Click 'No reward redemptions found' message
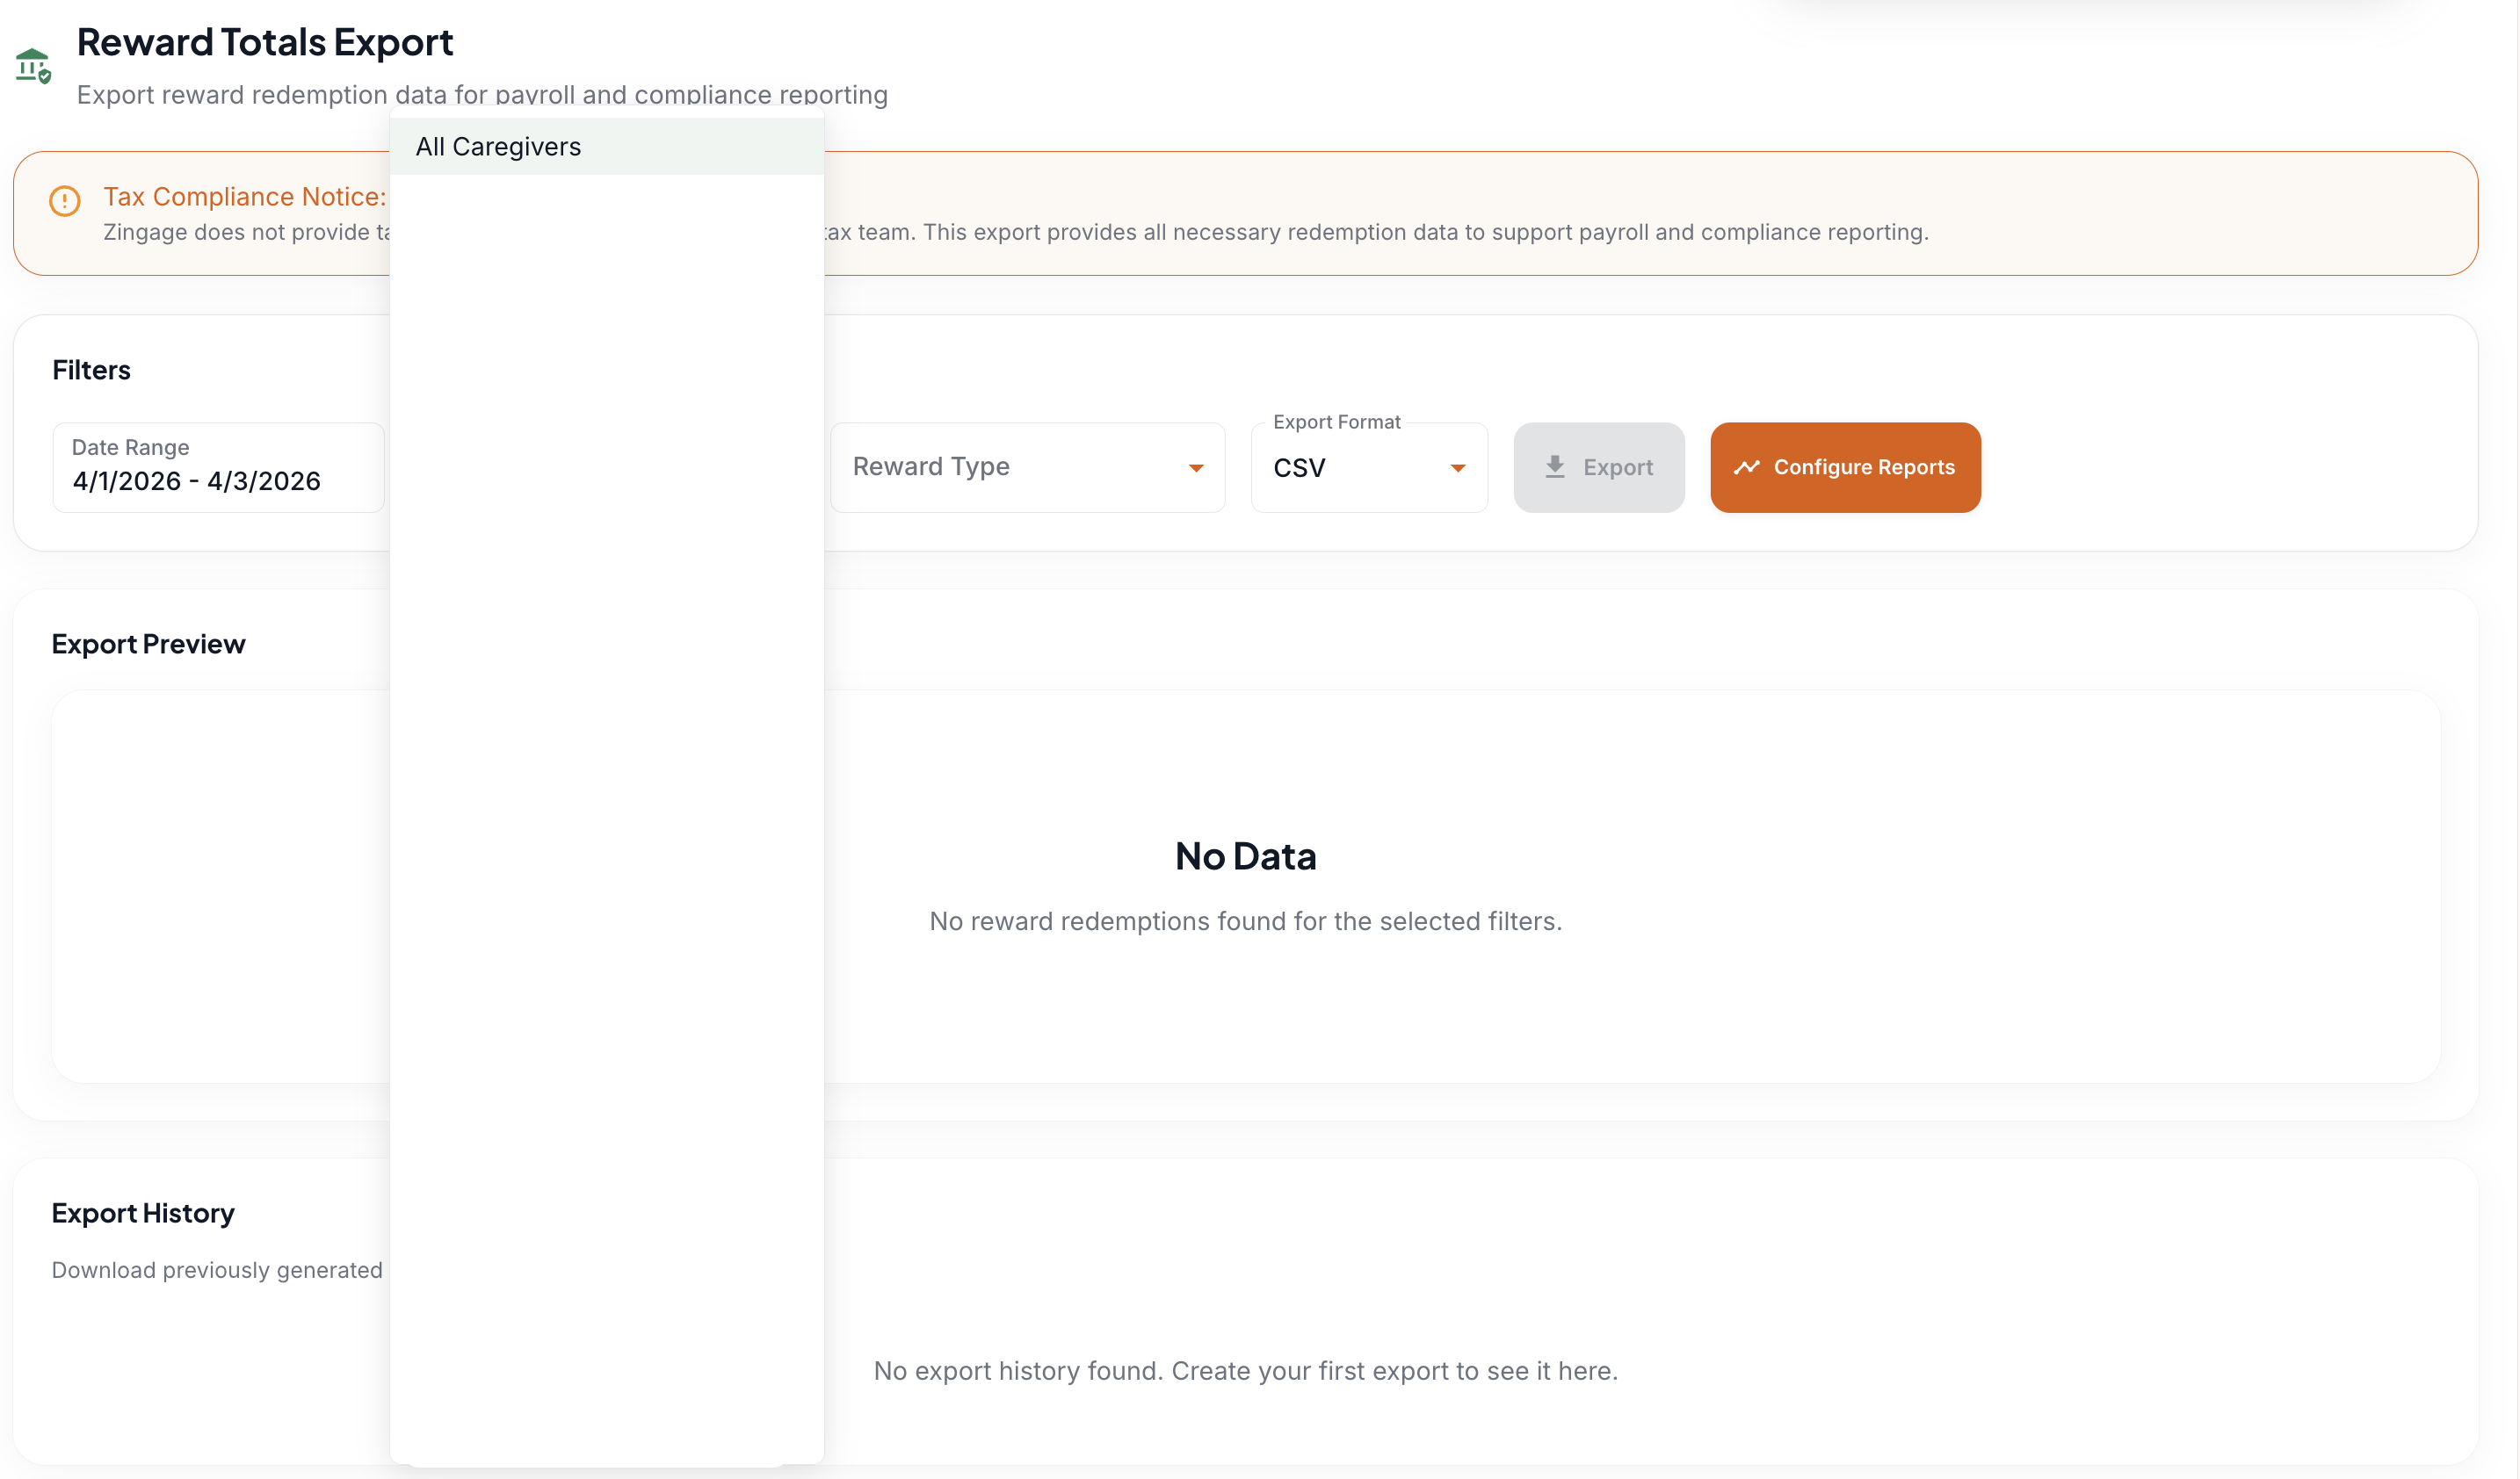Image resolution: width=2520 pixels, height=1479 pixels. (x=1245, y=920)
